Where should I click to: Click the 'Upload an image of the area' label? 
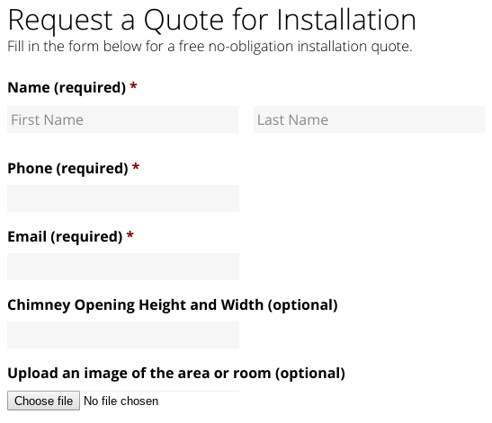pos(176,374)
